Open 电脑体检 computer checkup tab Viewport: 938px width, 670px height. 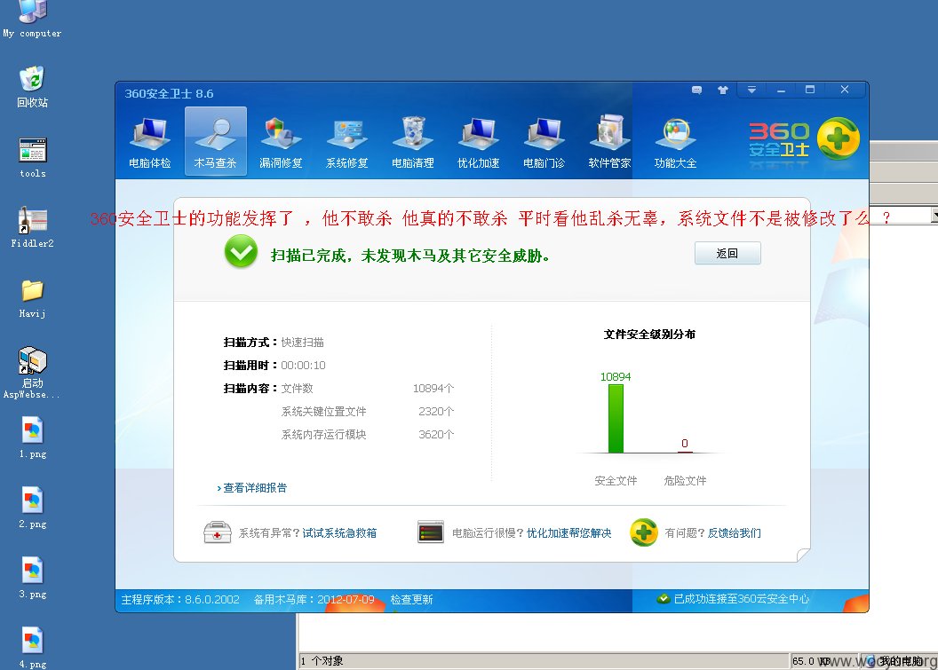coord(149,142)
